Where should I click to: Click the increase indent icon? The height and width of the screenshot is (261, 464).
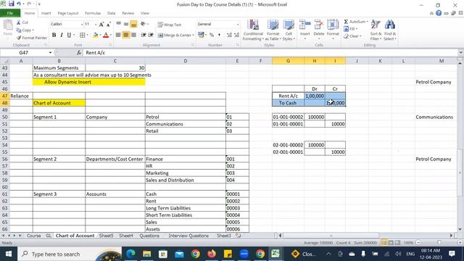(x=151, y=35)
